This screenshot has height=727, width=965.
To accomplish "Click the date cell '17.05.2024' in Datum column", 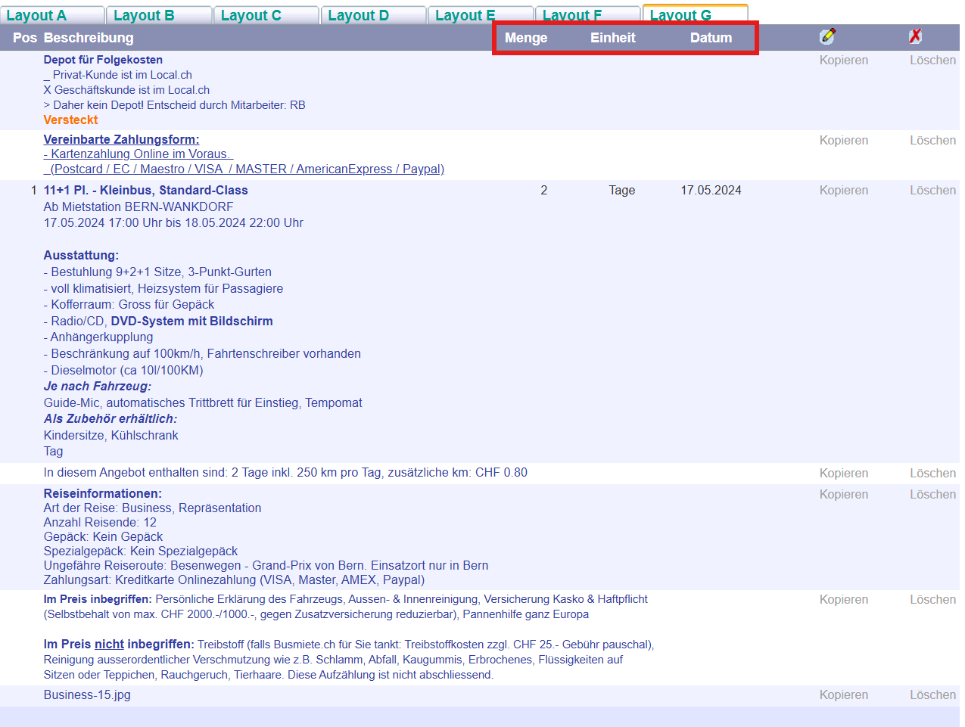I will 711,191.
